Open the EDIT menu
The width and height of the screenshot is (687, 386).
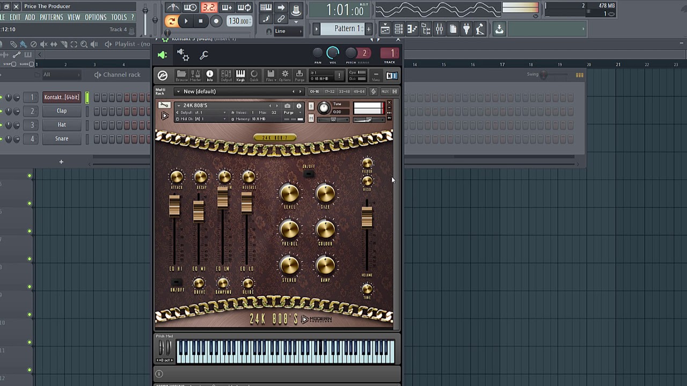point(14,17)
